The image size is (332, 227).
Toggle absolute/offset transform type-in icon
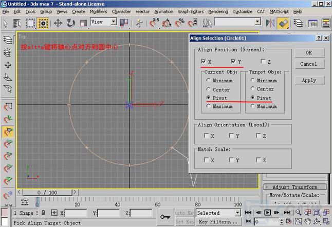pos(54,213)
